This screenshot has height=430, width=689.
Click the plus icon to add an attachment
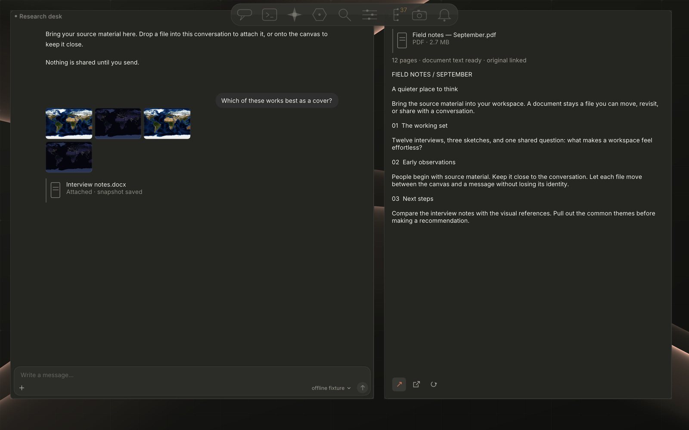tap(22, 388)
